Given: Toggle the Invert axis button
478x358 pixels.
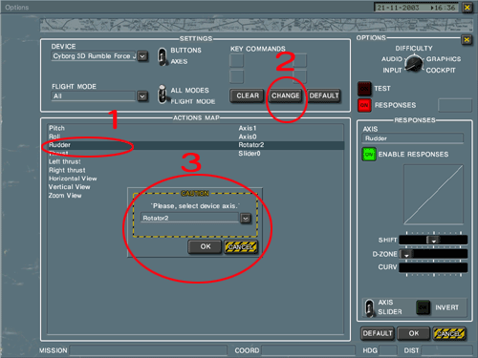Looking at the screenshot, I should coord(423,307).
